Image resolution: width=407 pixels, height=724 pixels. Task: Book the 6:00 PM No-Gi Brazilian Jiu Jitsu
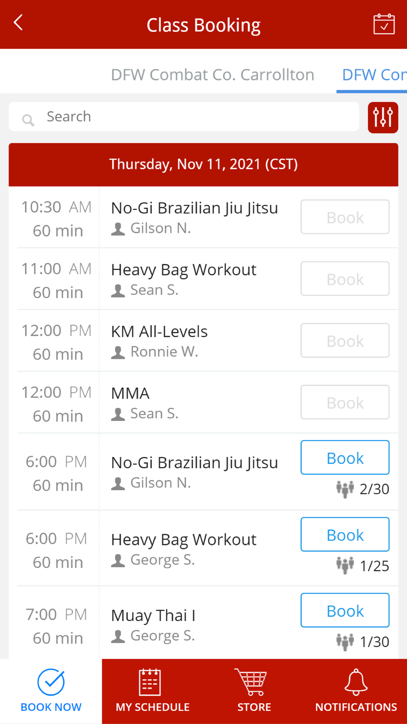point(345,458)
